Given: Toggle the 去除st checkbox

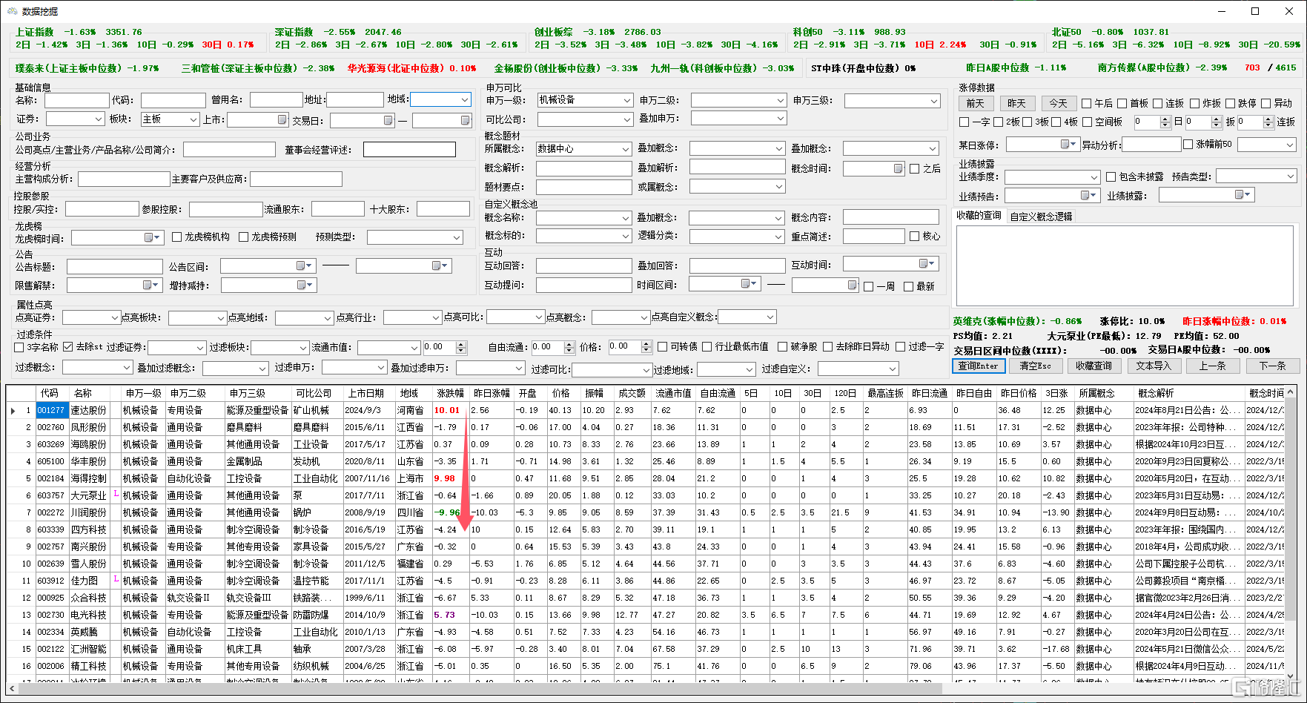Looking at the screenshot, I should click(68, 347).
